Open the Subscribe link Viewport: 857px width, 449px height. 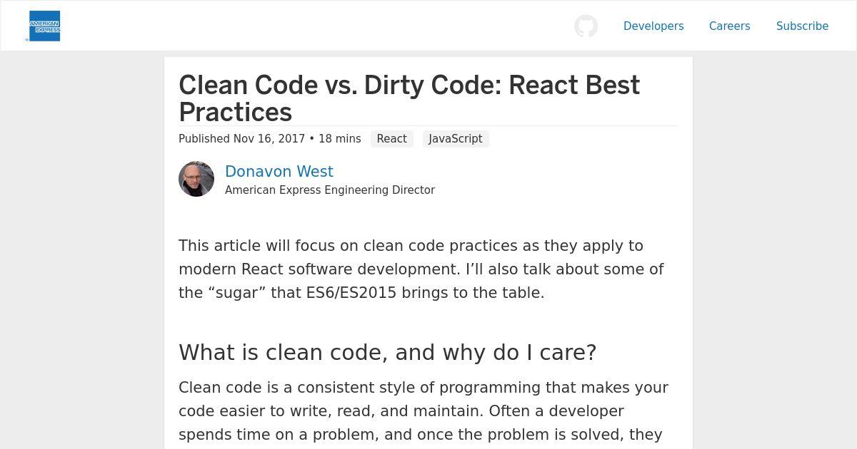click(802, 26)
